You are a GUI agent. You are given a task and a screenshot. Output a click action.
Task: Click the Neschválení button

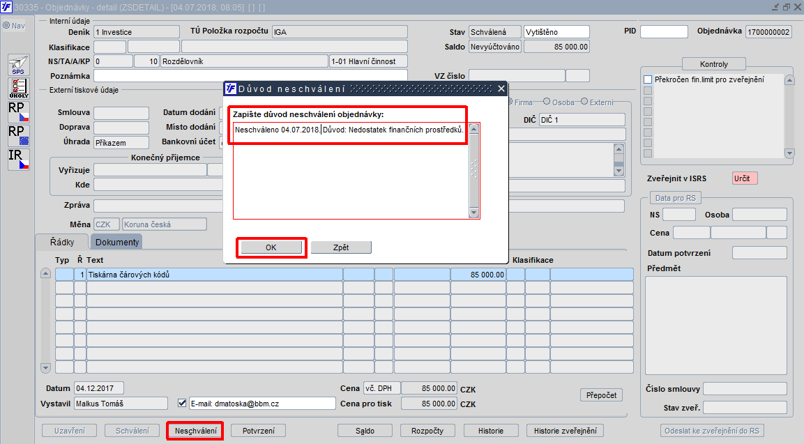coord(195,431)
